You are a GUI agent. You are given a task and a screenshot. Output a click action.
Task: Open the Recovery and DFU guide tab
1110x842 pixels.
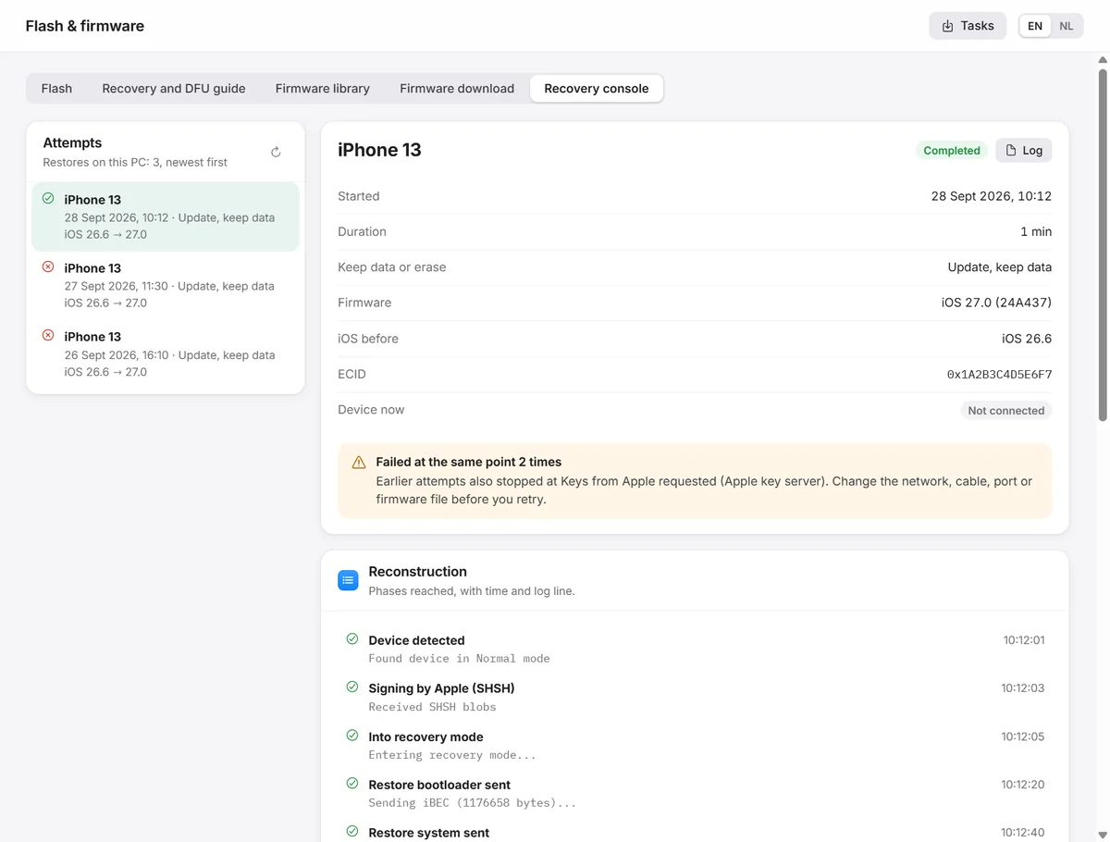coord(174,89)
